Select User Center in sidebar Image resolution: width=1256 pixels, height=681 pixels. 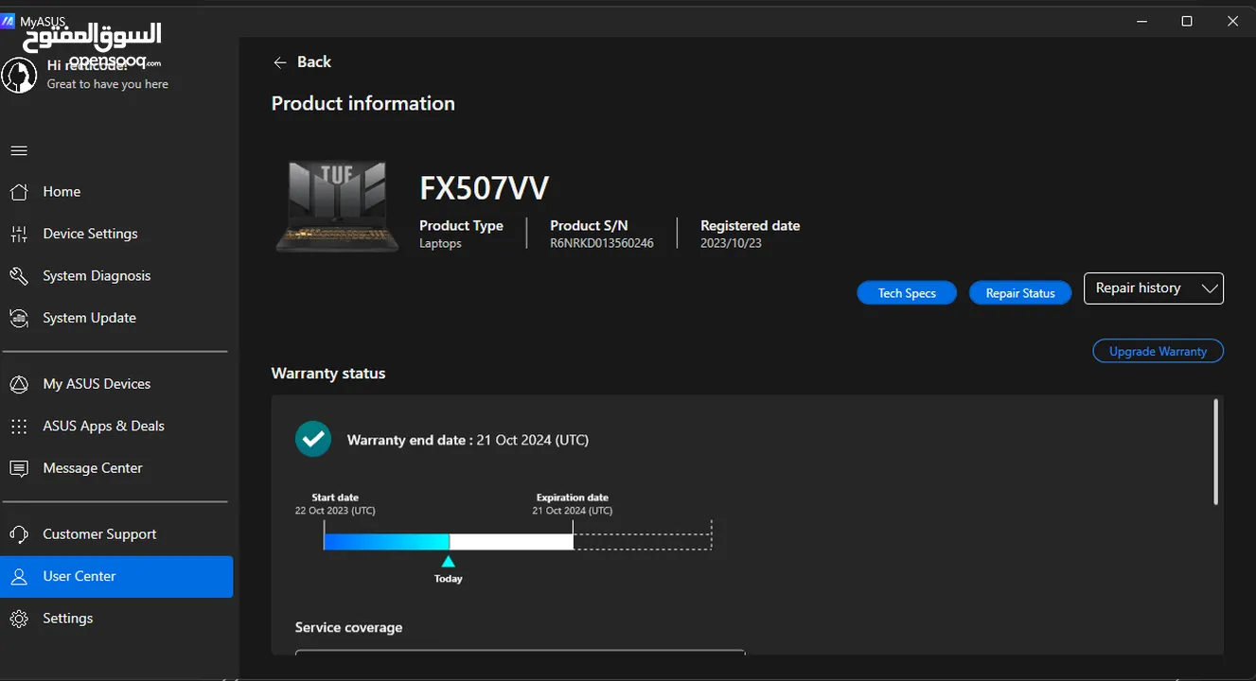click(116, 576)
